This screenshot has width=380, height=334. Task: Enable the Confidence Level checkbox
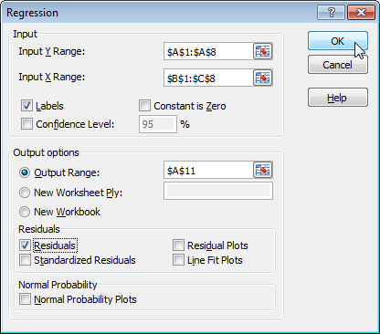click(x=26, y=124)
